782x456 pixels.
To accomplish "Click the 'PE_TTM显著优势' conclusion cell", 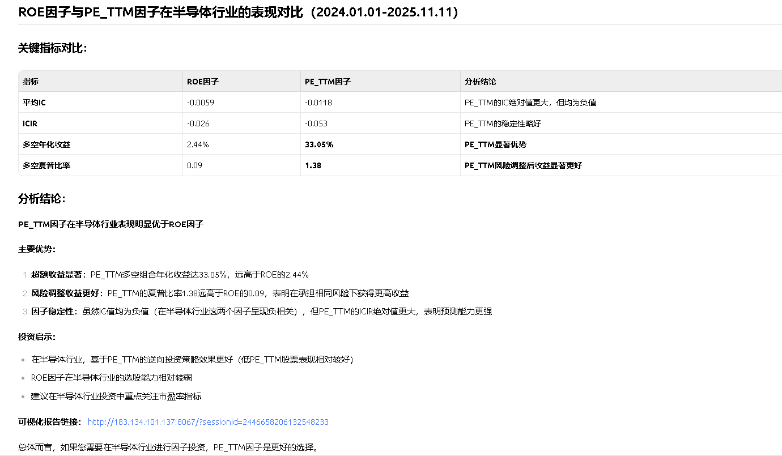I will point(495,144).
